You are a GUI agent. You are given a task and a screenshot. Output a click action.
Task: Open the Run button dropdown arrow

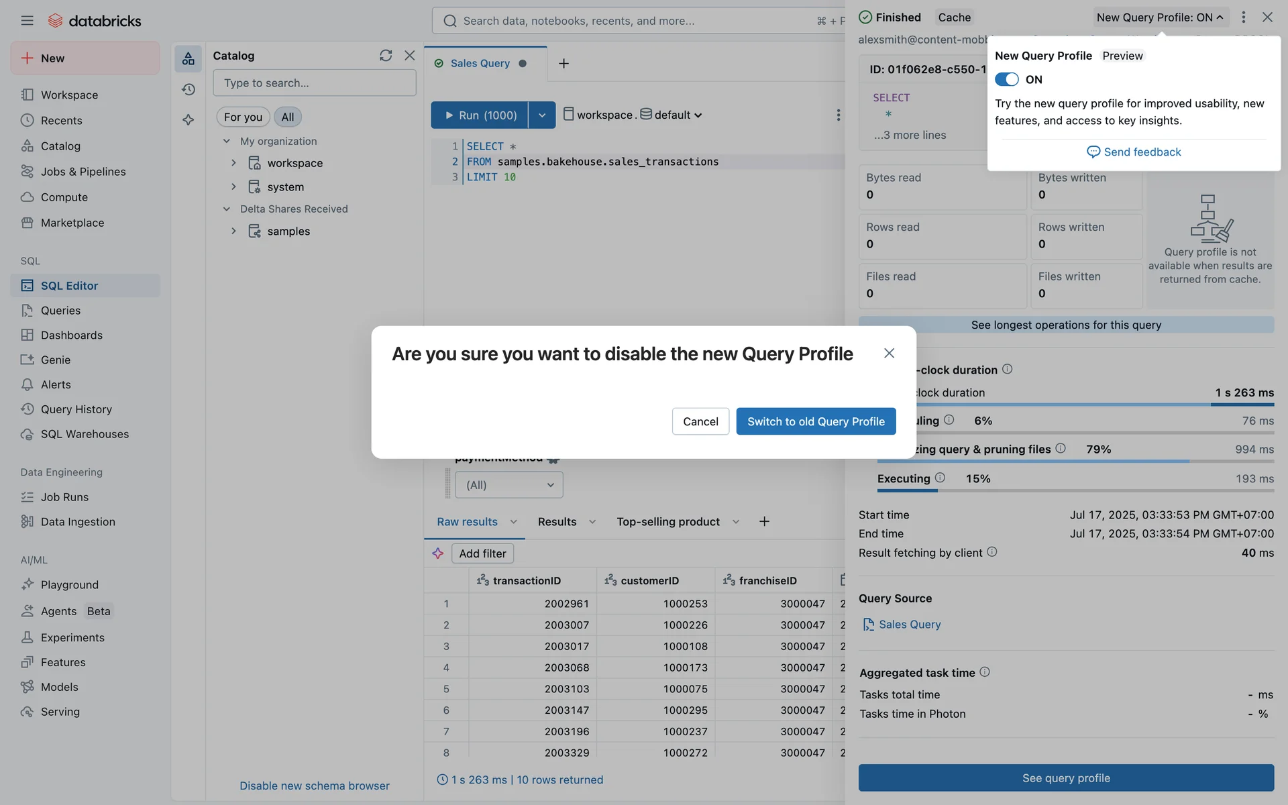(542, 115)
